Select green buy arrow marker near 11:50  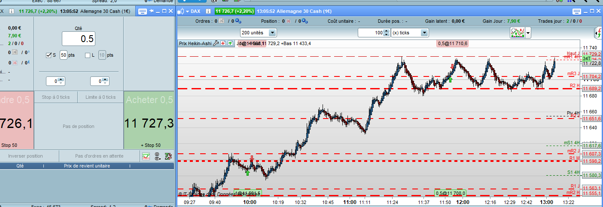point(450,79)
